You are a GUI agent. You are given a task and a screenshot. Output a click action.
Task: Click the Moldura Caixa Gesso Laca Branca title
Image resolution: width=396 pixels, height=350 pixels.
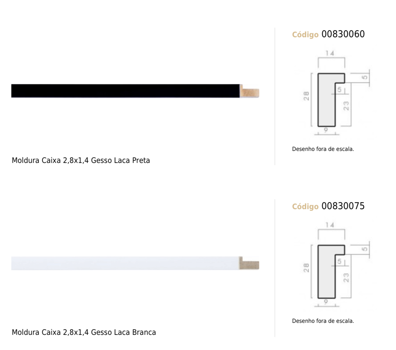84,332
